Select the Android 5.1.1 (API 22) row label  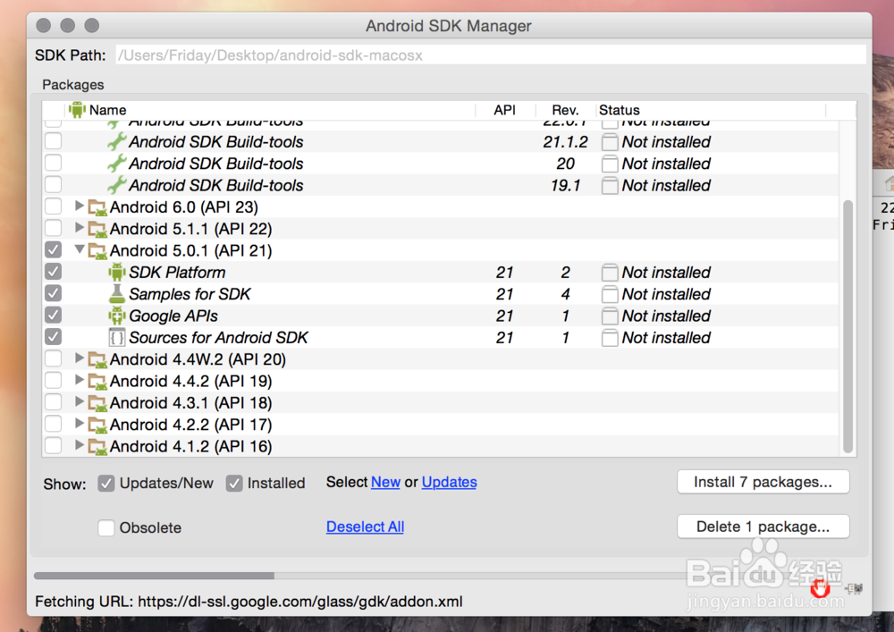click(x=191, y=229)
